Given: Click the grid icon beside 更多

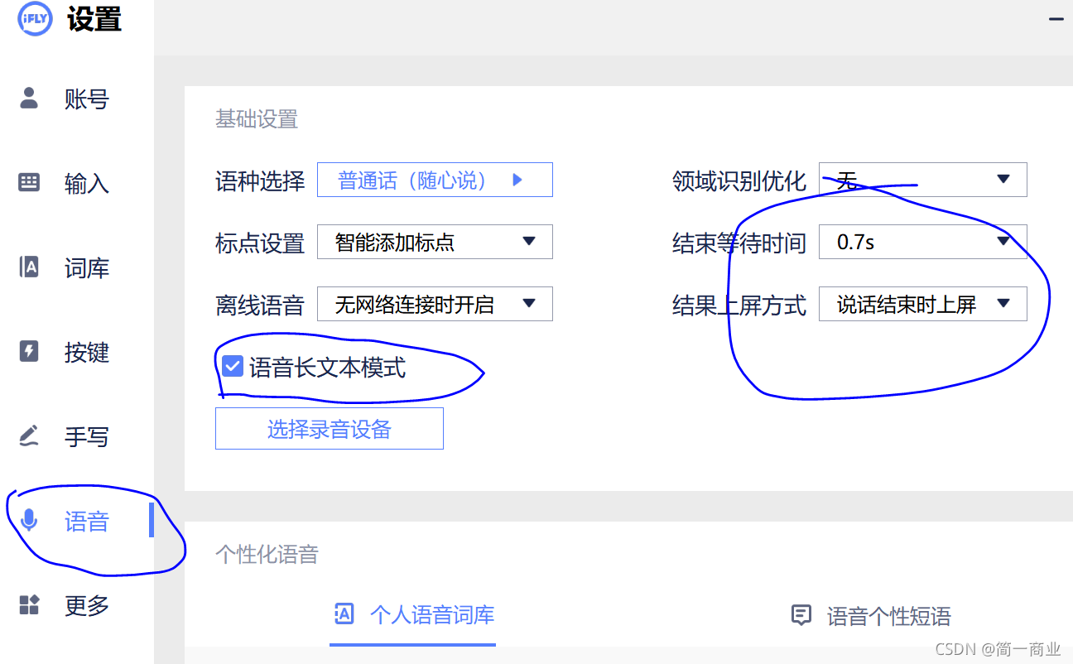Looking at the screenshot, I should tap(29, 605).
